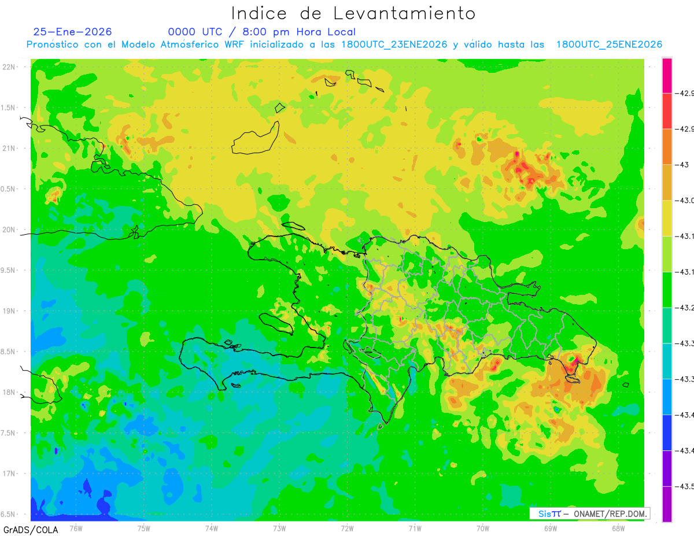Click the '-43.5' color bar value
Viewport: 694px width, 536px height.
[686, 486]
